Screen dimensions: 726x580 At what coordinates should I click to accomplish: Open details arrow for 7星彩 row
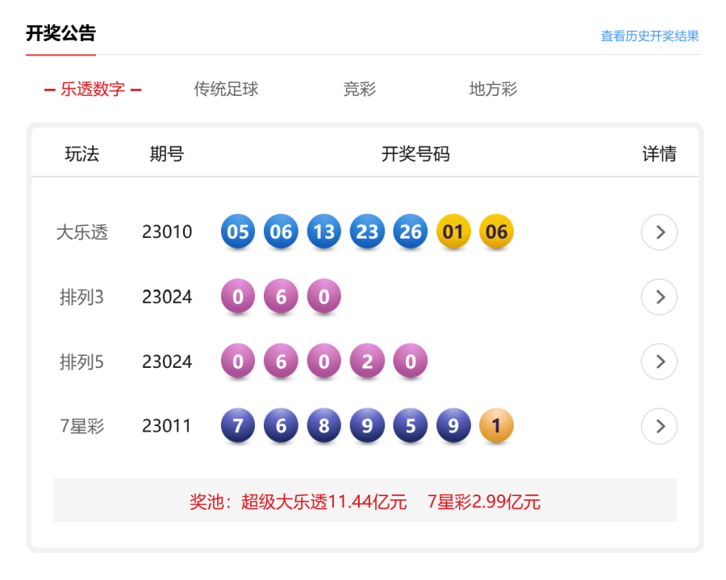coord(659,426)
